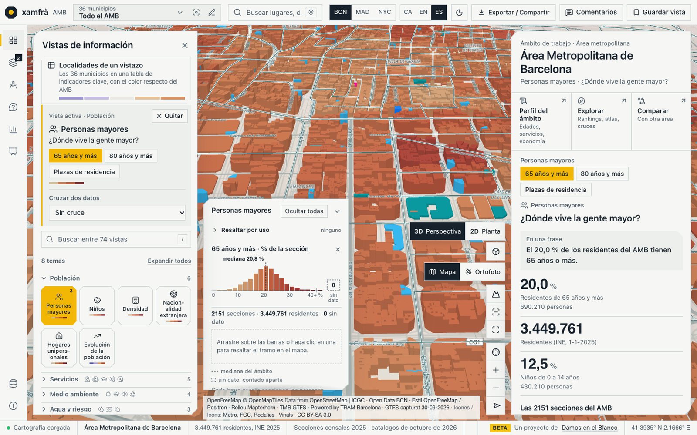697x435 pixels.
Task: Expand the Medio ambiente theme
Action: 116,394
